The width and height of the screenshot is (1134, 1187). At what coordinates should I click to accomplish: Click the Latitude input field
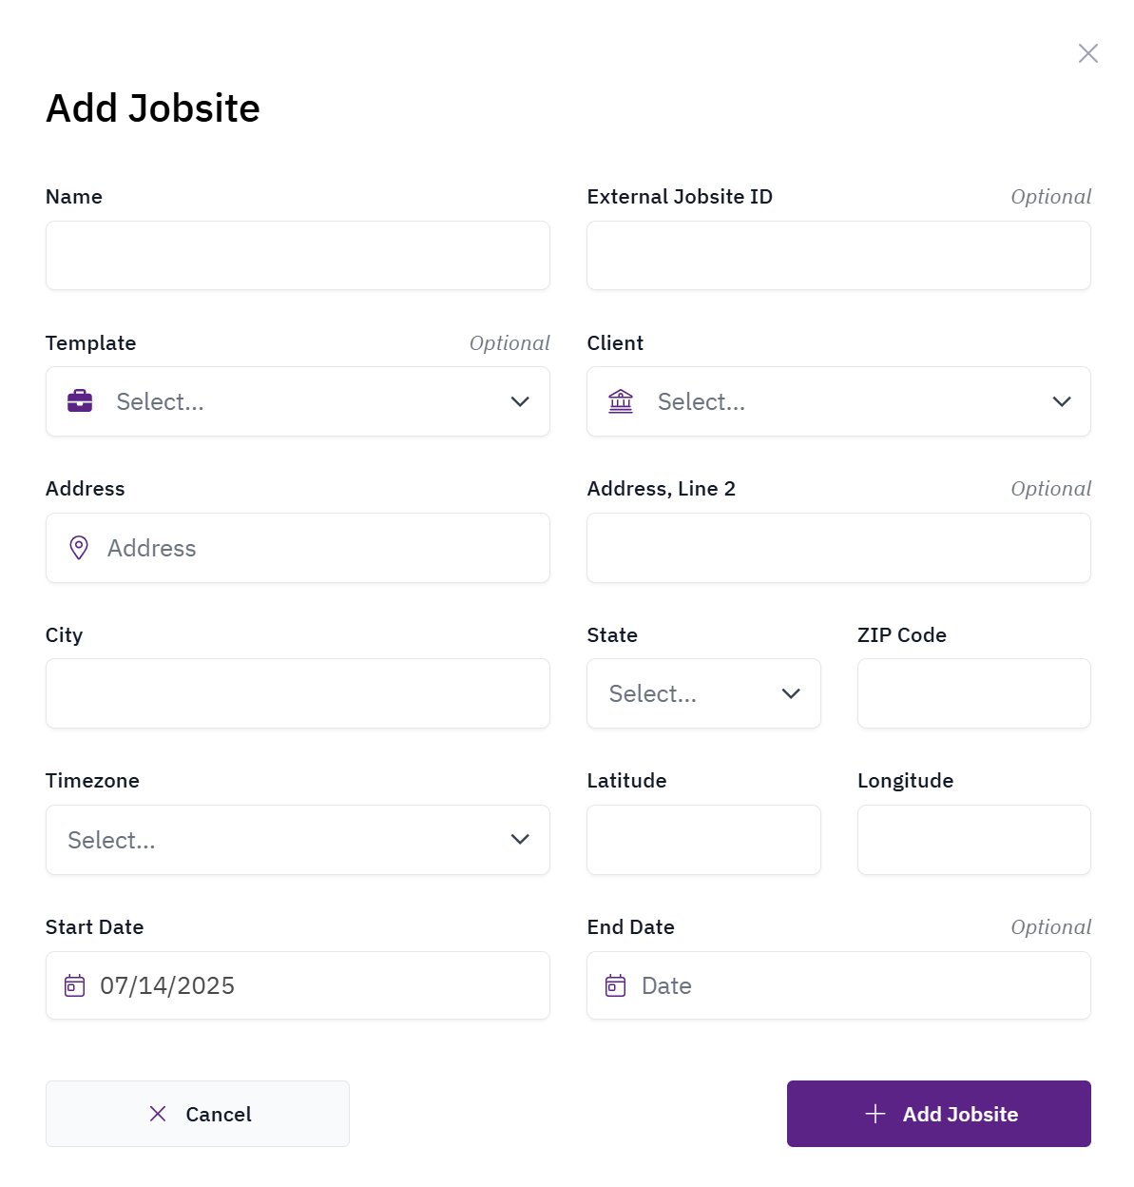[702, 840]
